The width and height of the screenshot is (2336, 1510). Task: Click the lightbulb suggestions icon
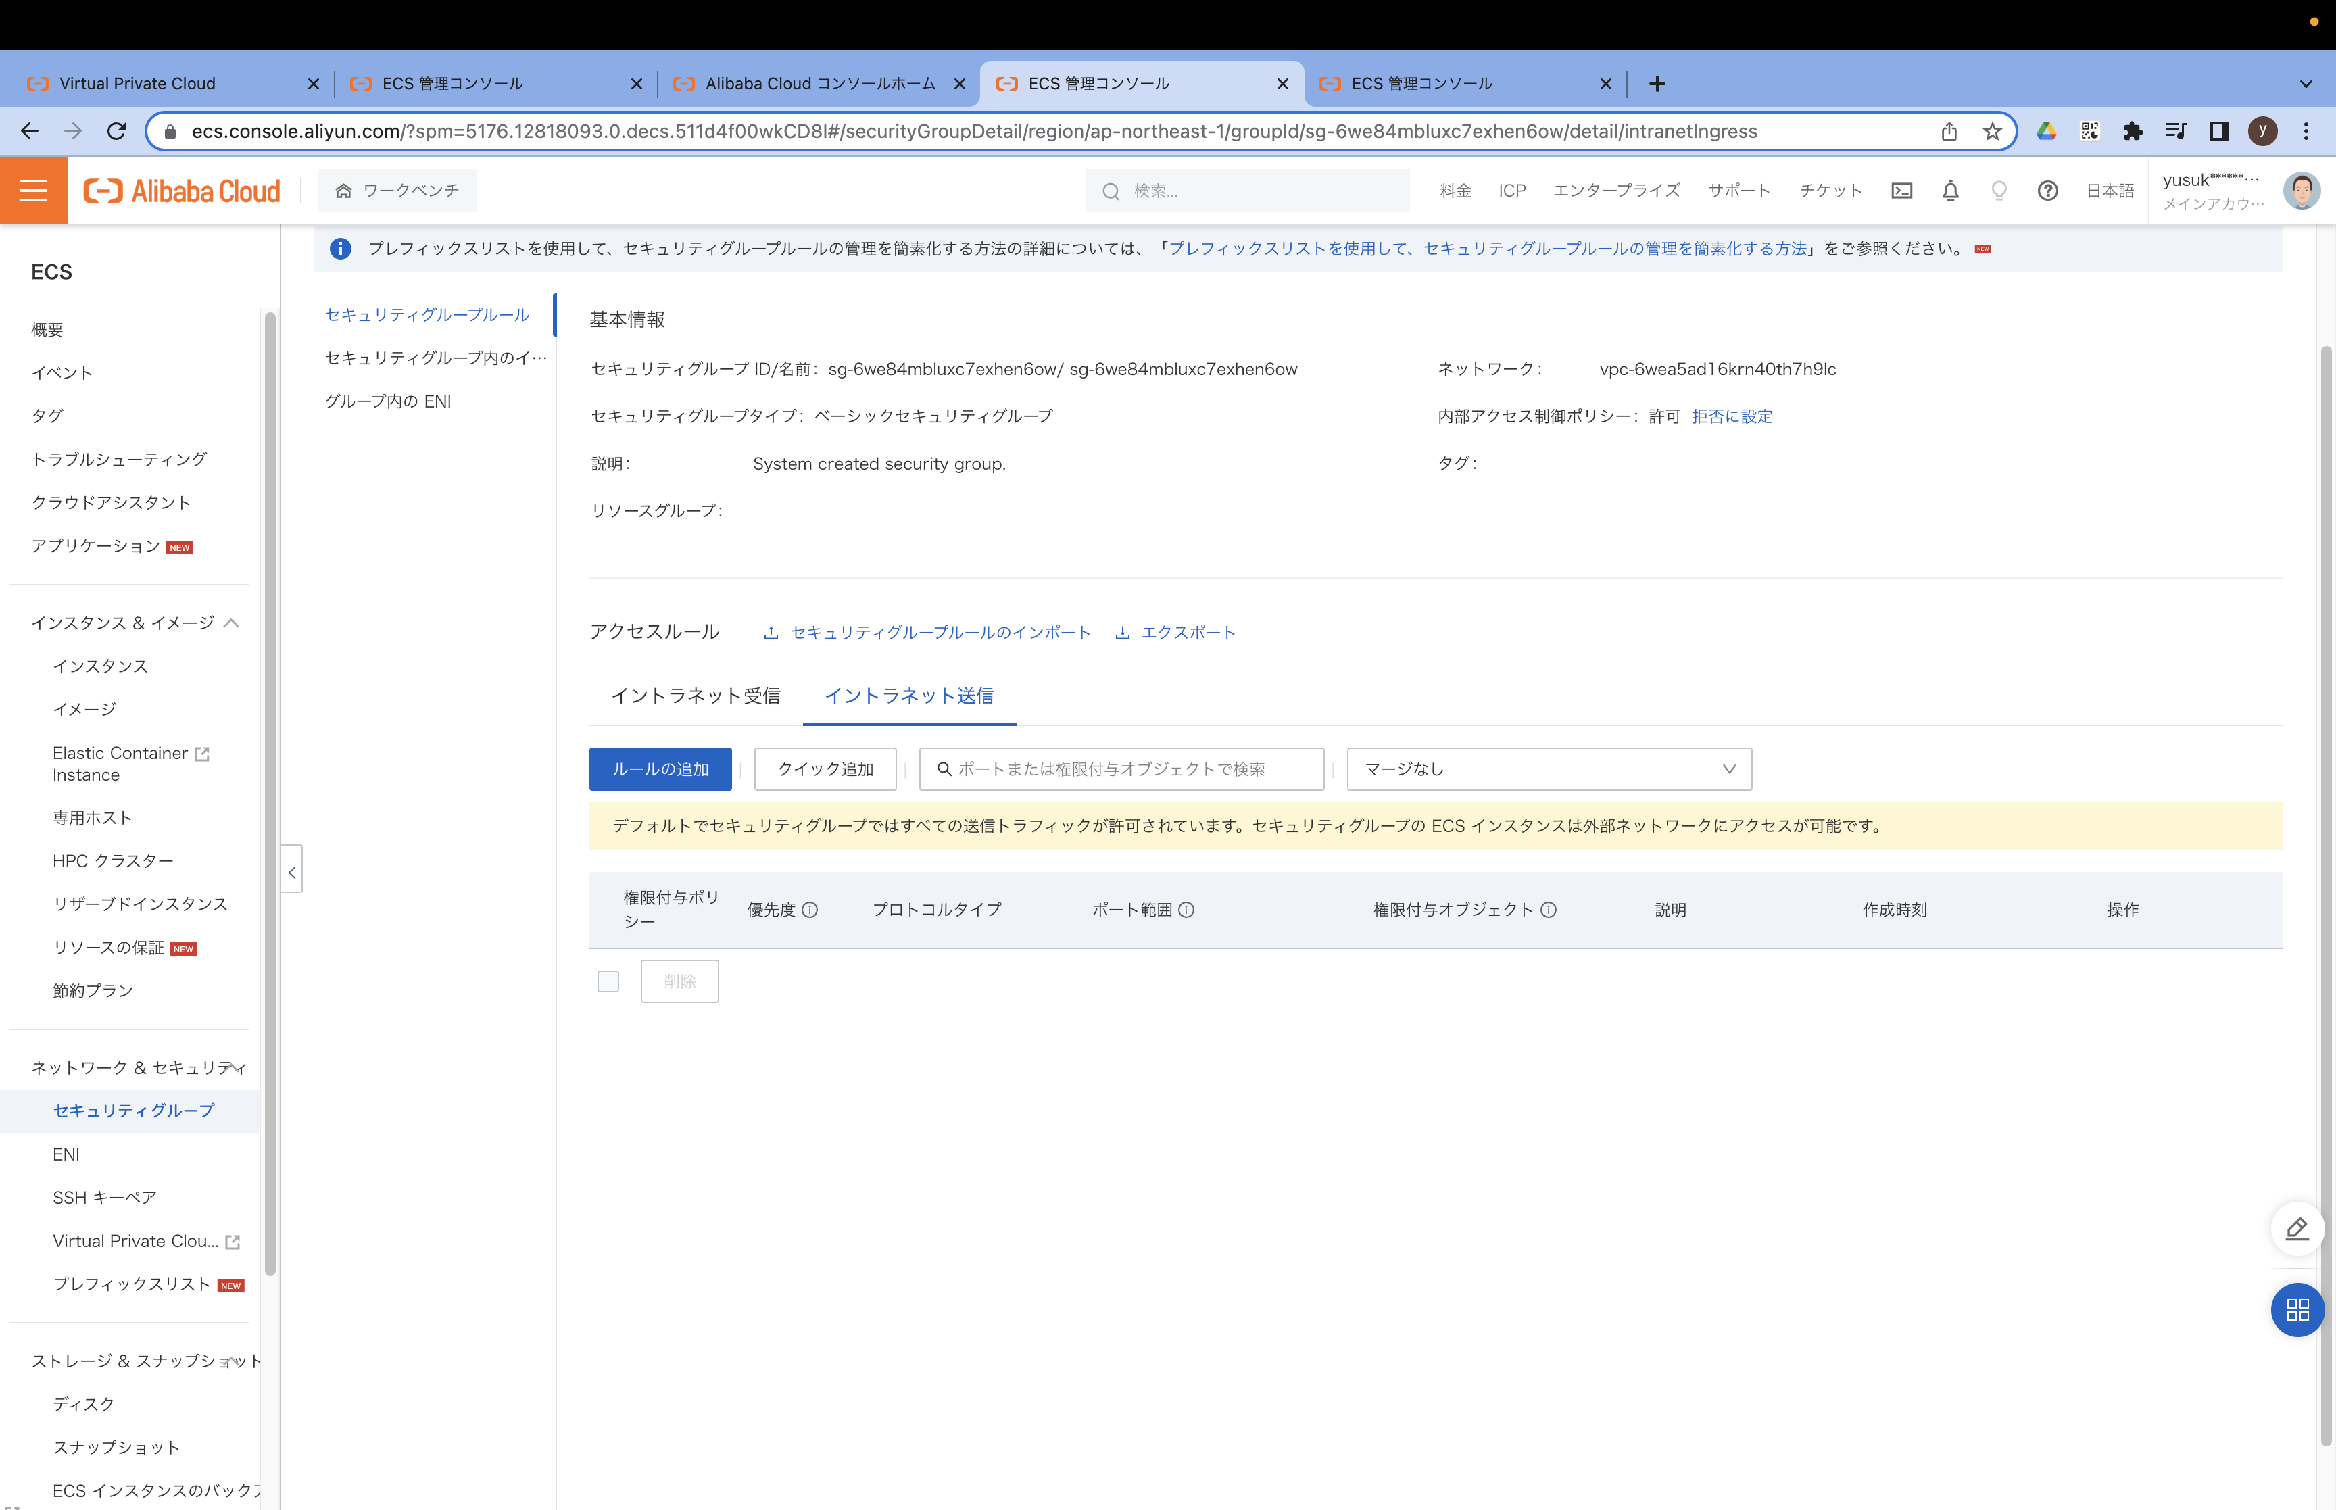(1998, 190)
